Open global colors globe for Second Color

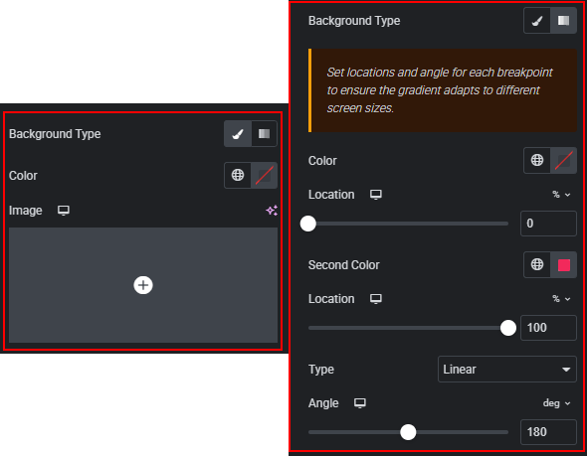537,264
